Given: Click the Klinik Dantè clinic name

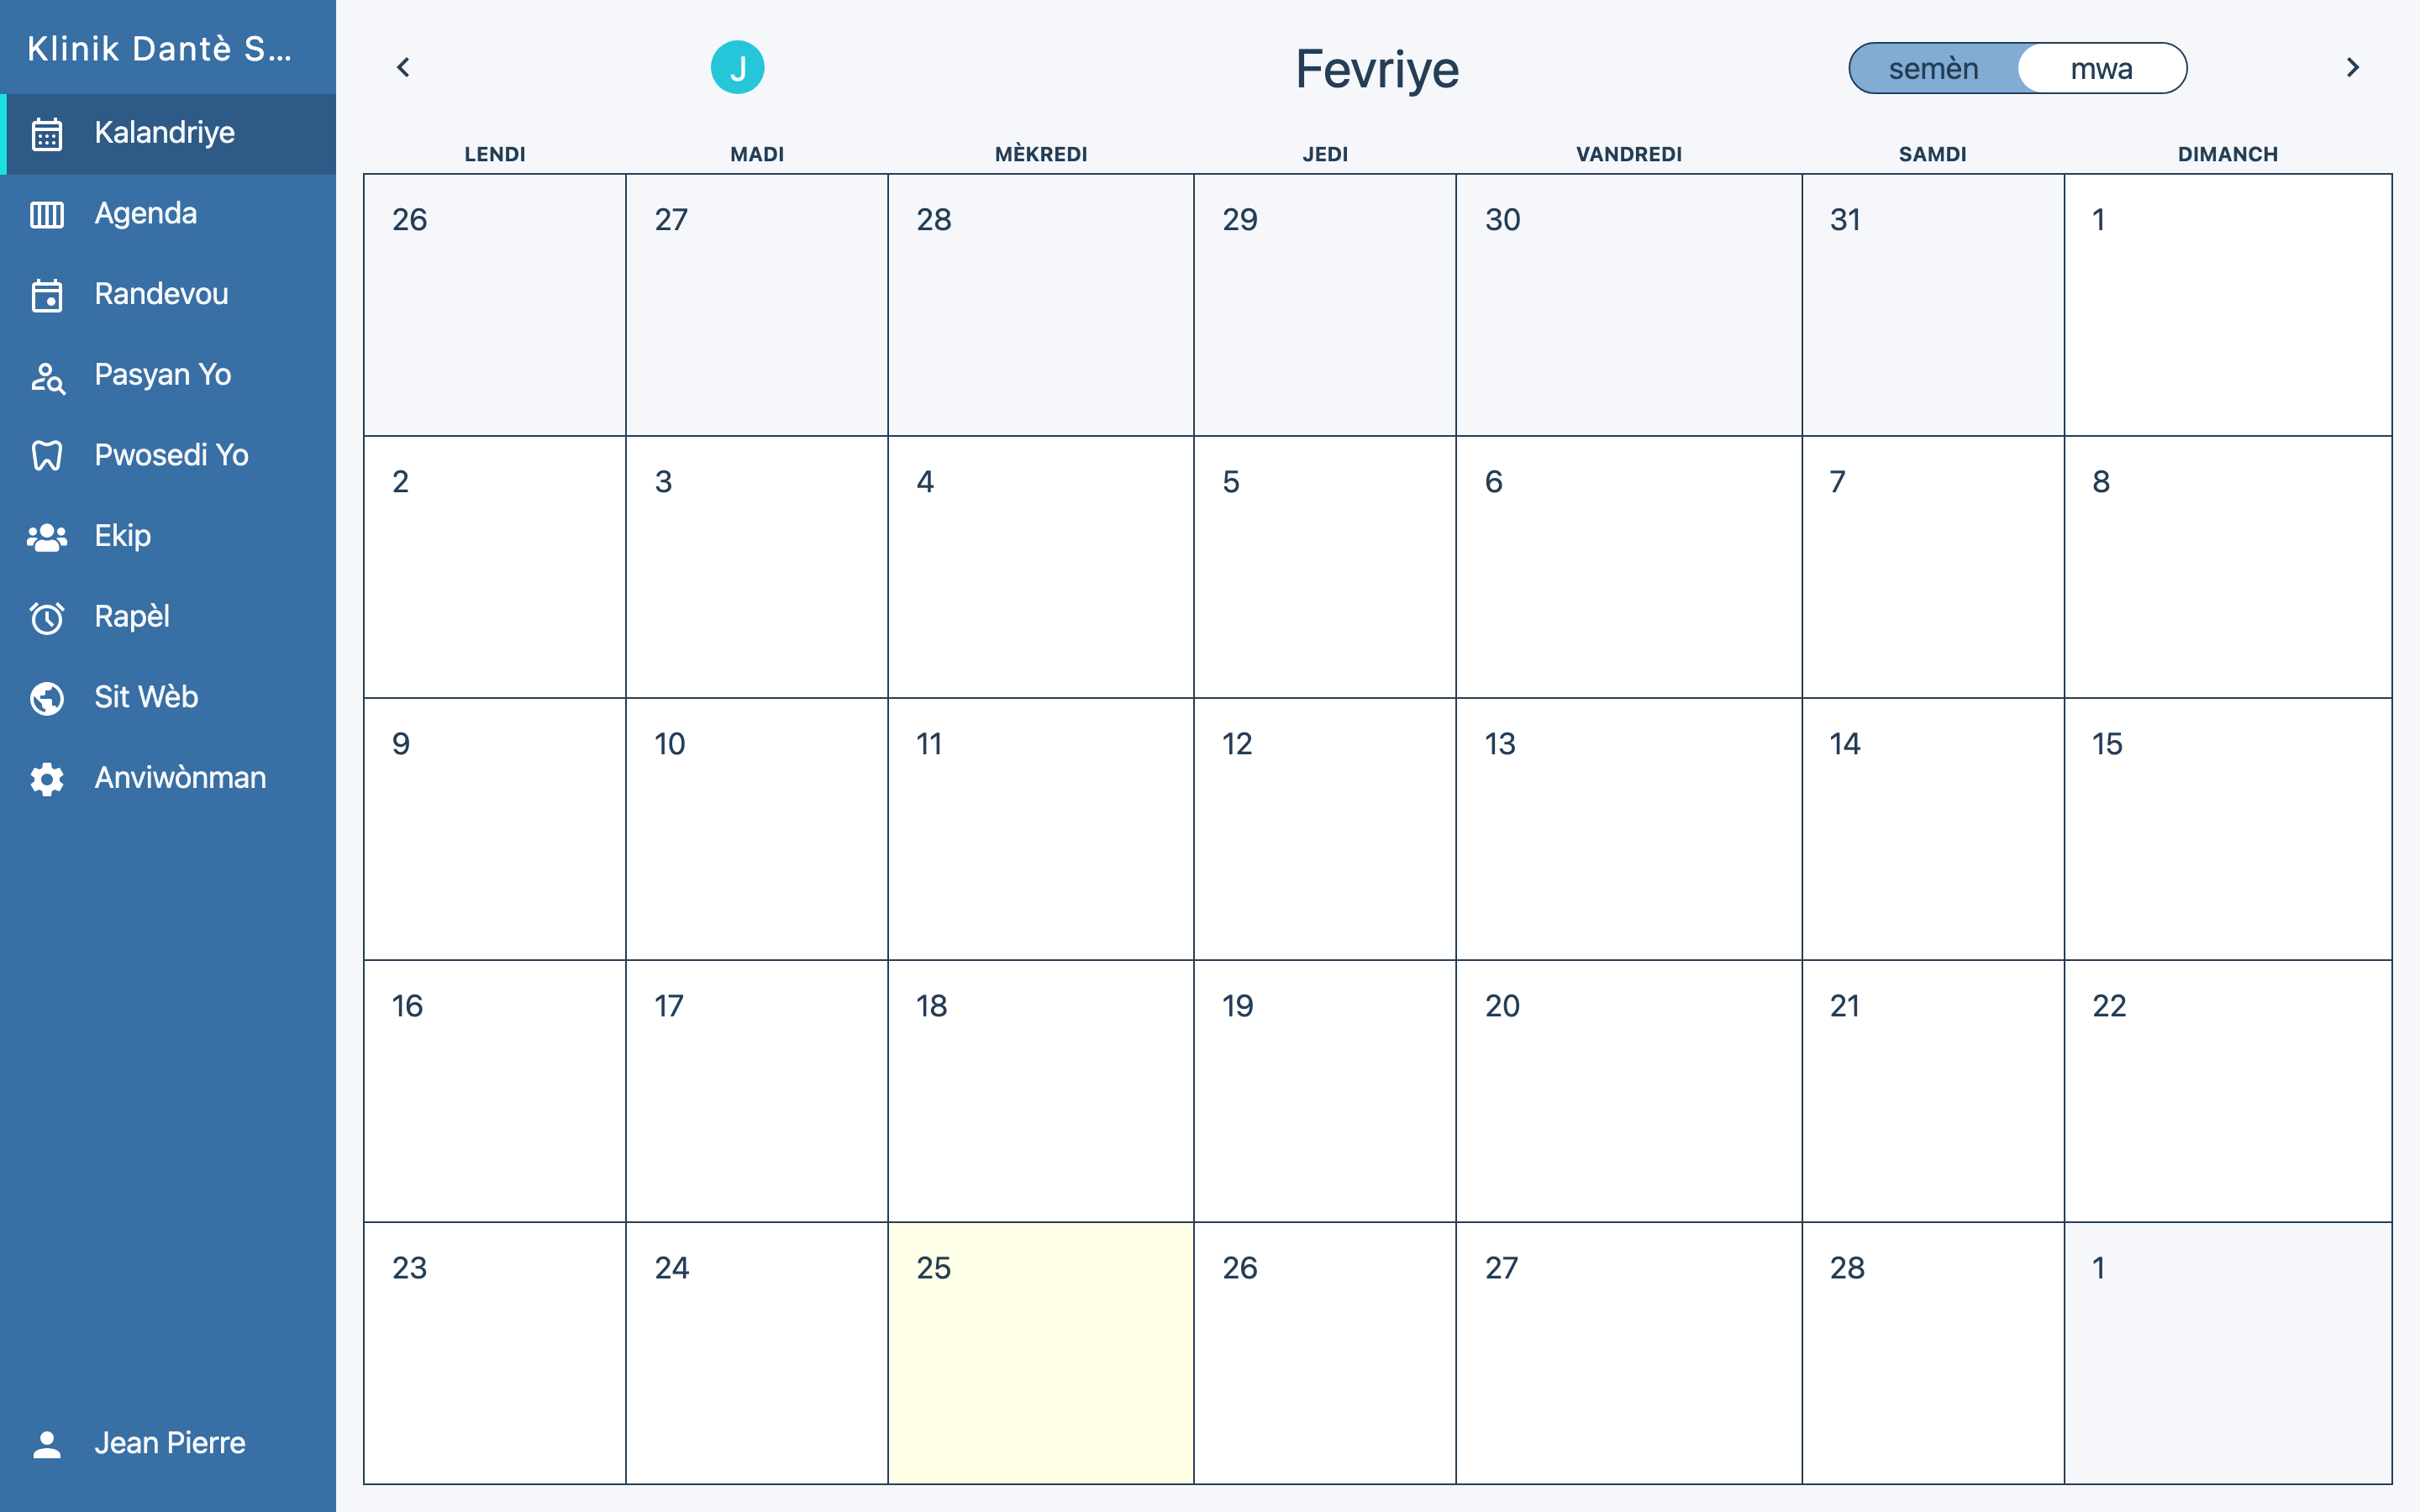Looking at the screenshot, I should pos(160,48).
